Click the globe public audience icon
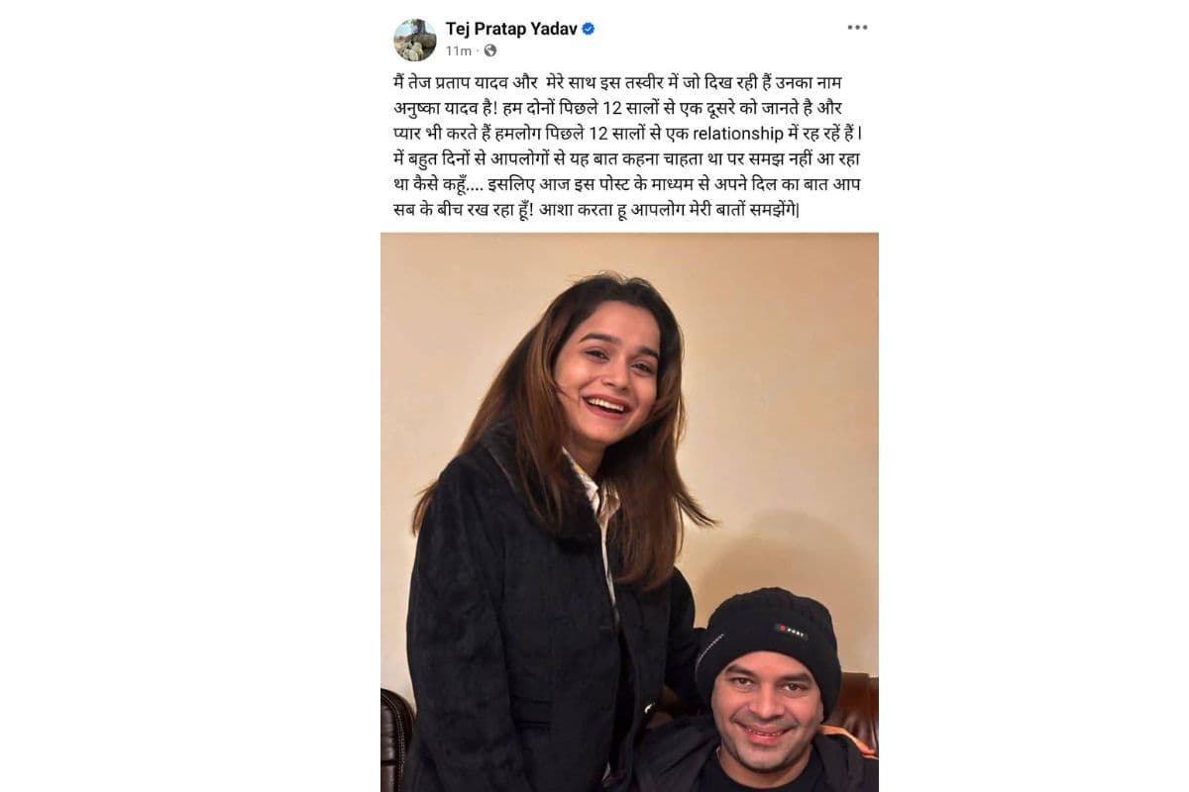 click(489, 50)
